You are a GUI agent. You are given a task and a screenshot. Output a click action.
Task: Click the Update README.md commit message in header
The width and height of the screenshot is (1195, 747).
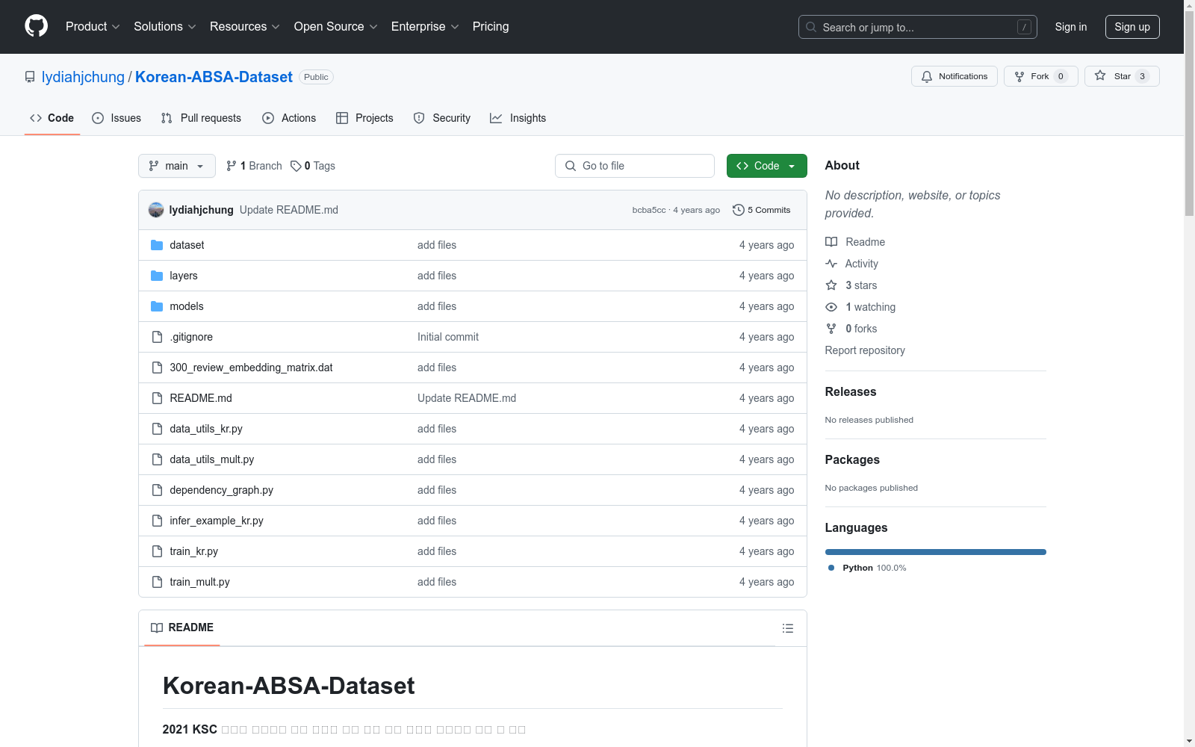point(289,210)
